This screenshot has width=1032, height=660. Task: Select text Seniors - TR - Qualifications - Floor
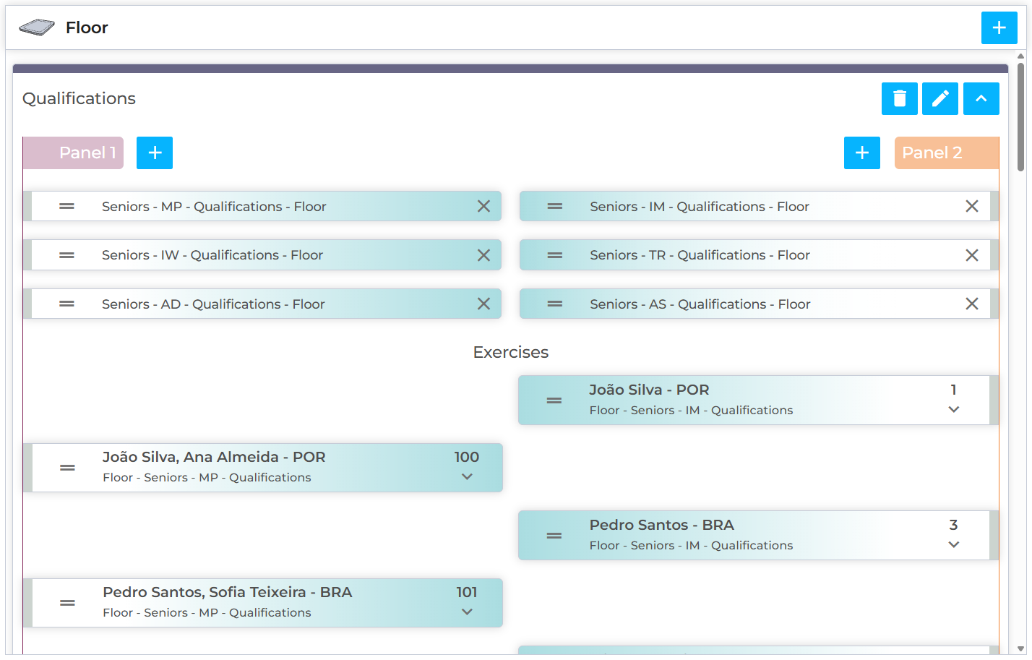tap(700, 255)
